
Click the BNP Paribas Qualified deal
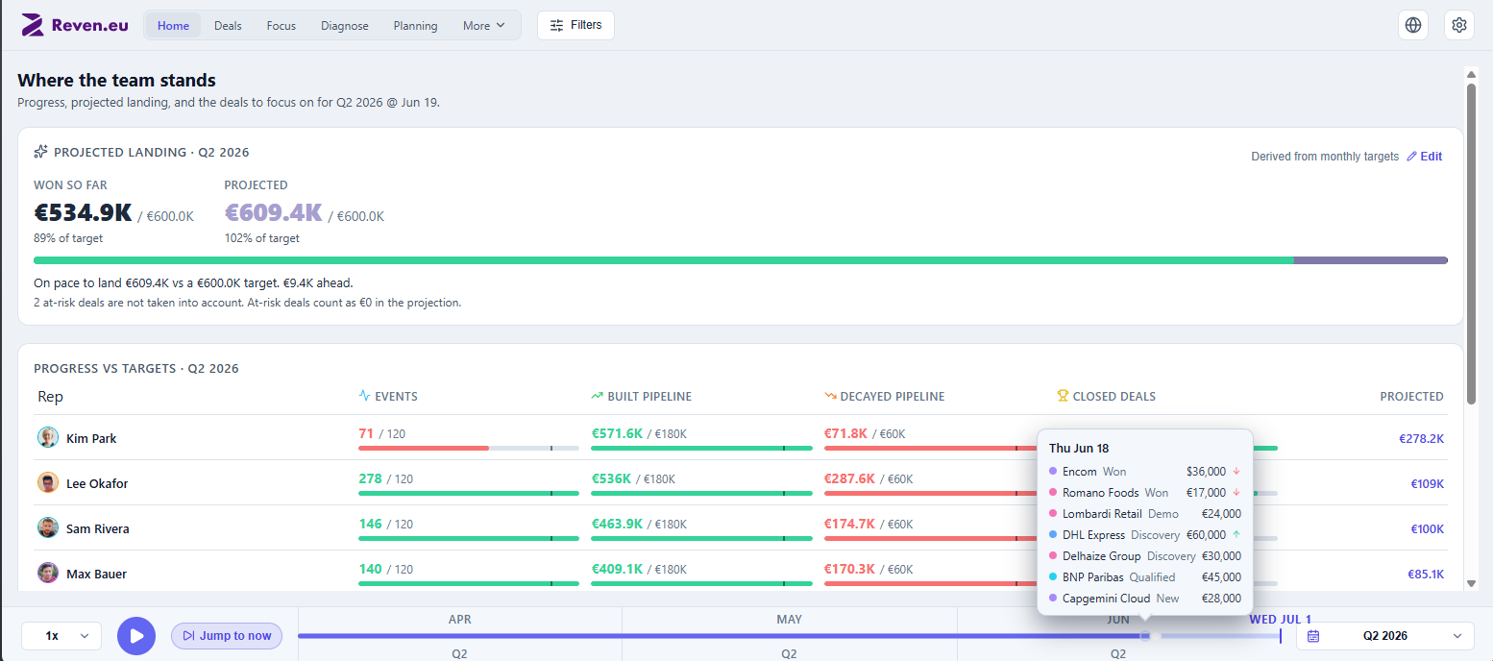tap(1145, 577)
